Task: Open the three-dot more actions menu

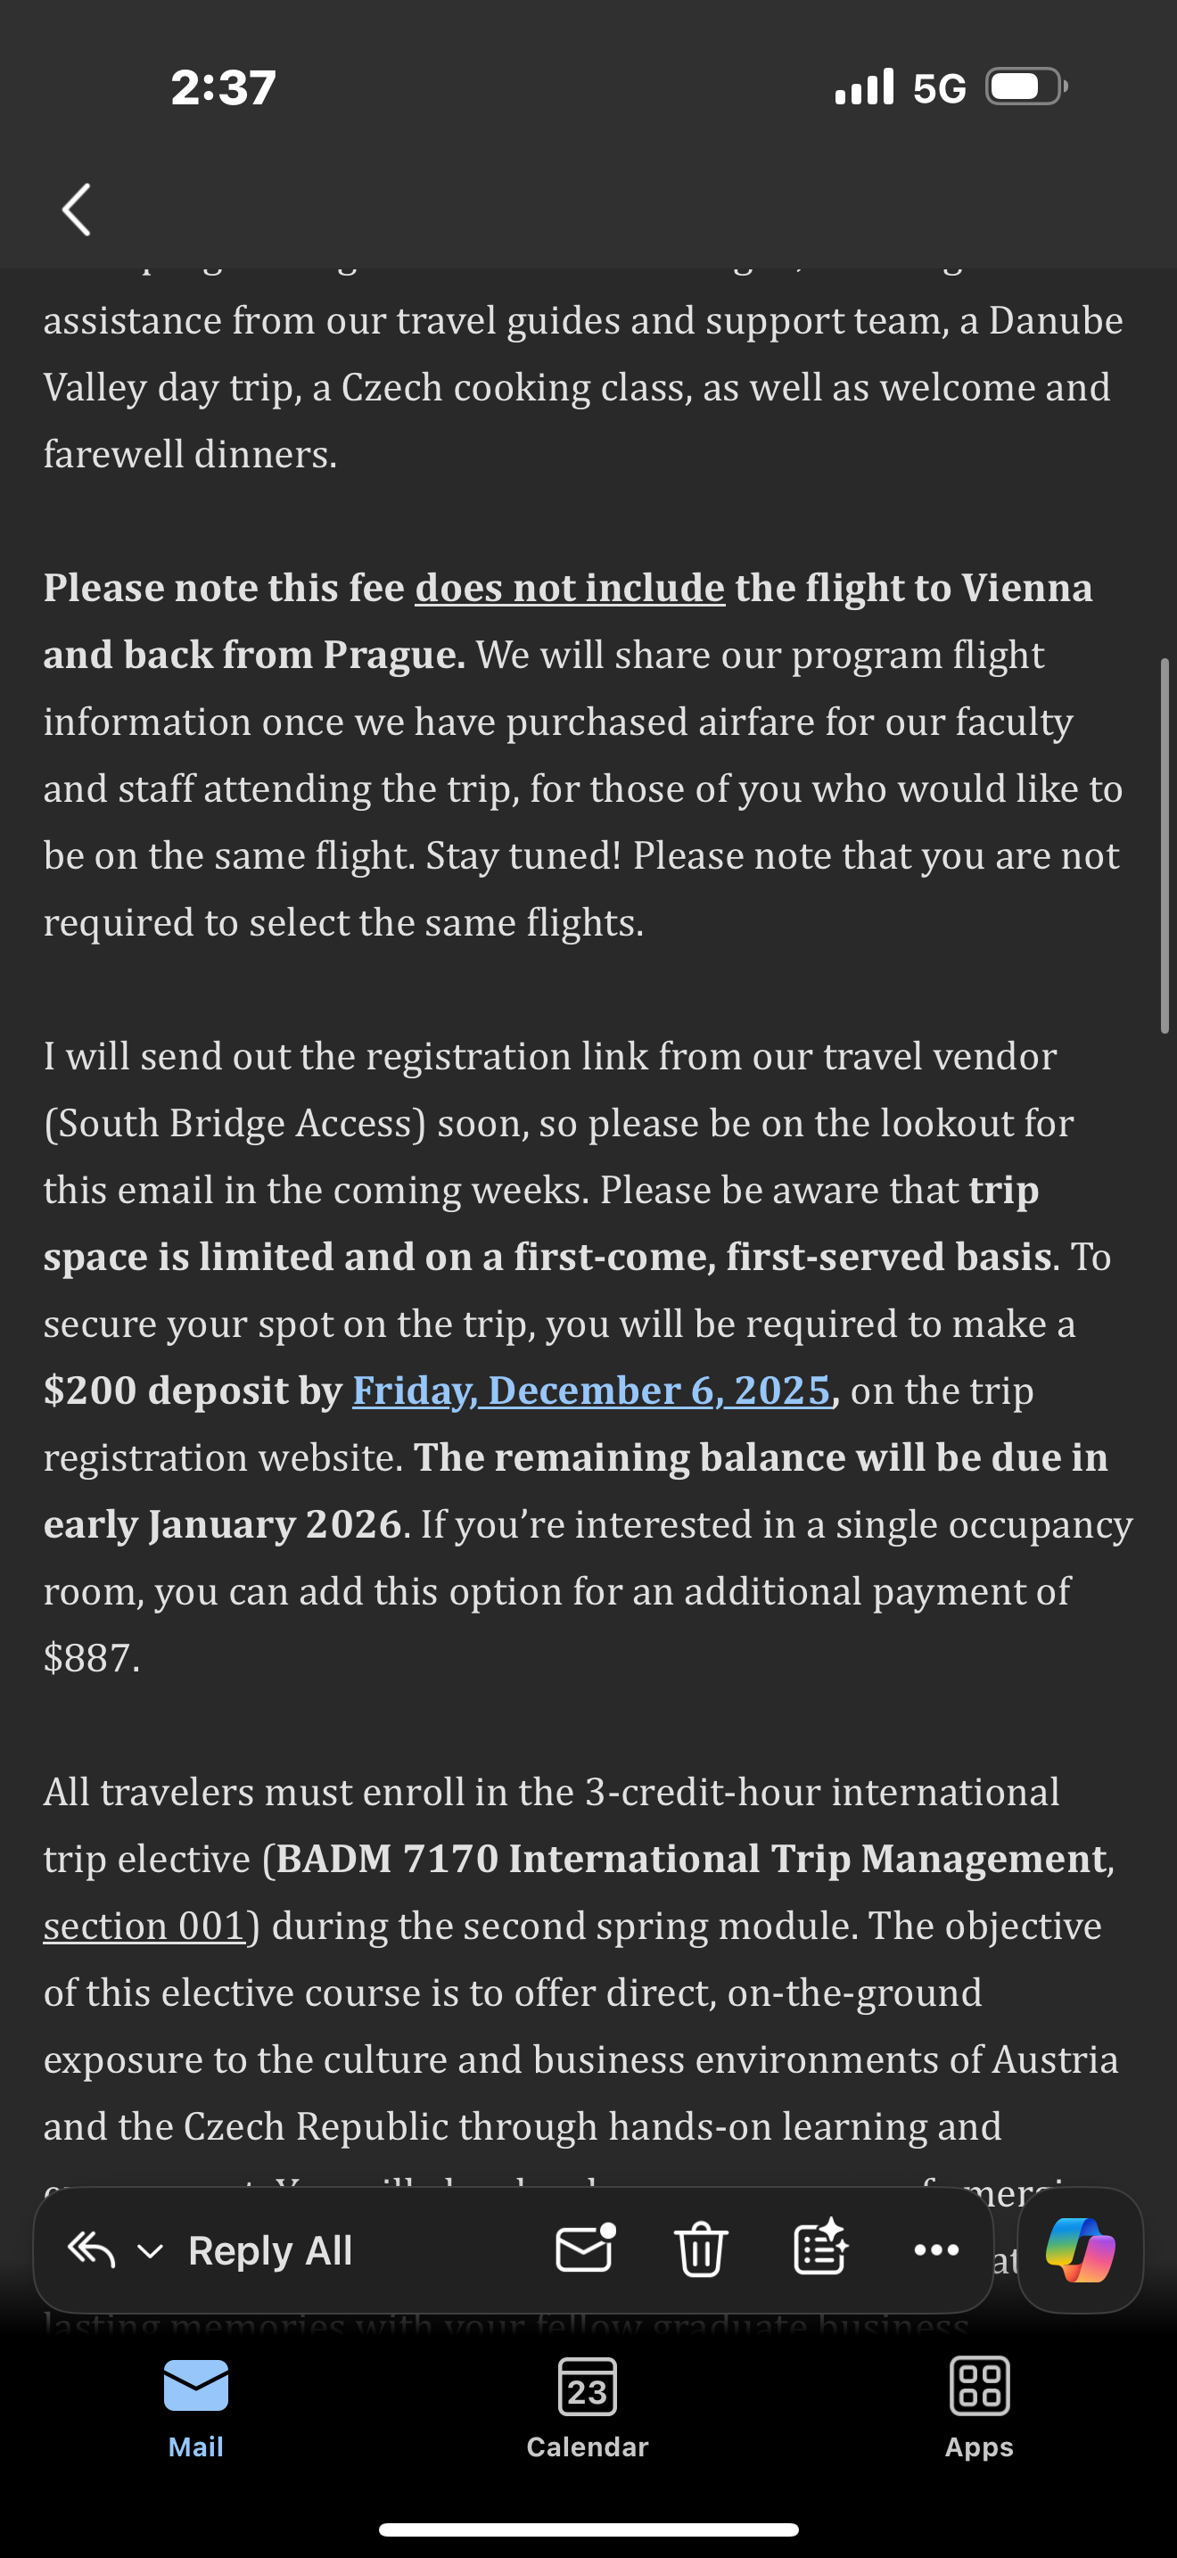Action: 936,2250
